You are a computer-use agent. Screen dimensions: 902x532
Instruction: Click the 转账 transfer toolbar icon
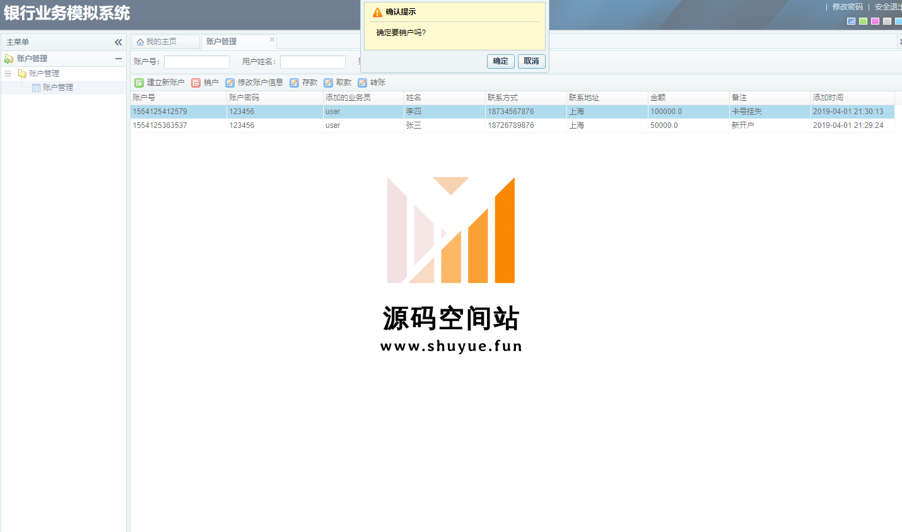tap(363, 83)
